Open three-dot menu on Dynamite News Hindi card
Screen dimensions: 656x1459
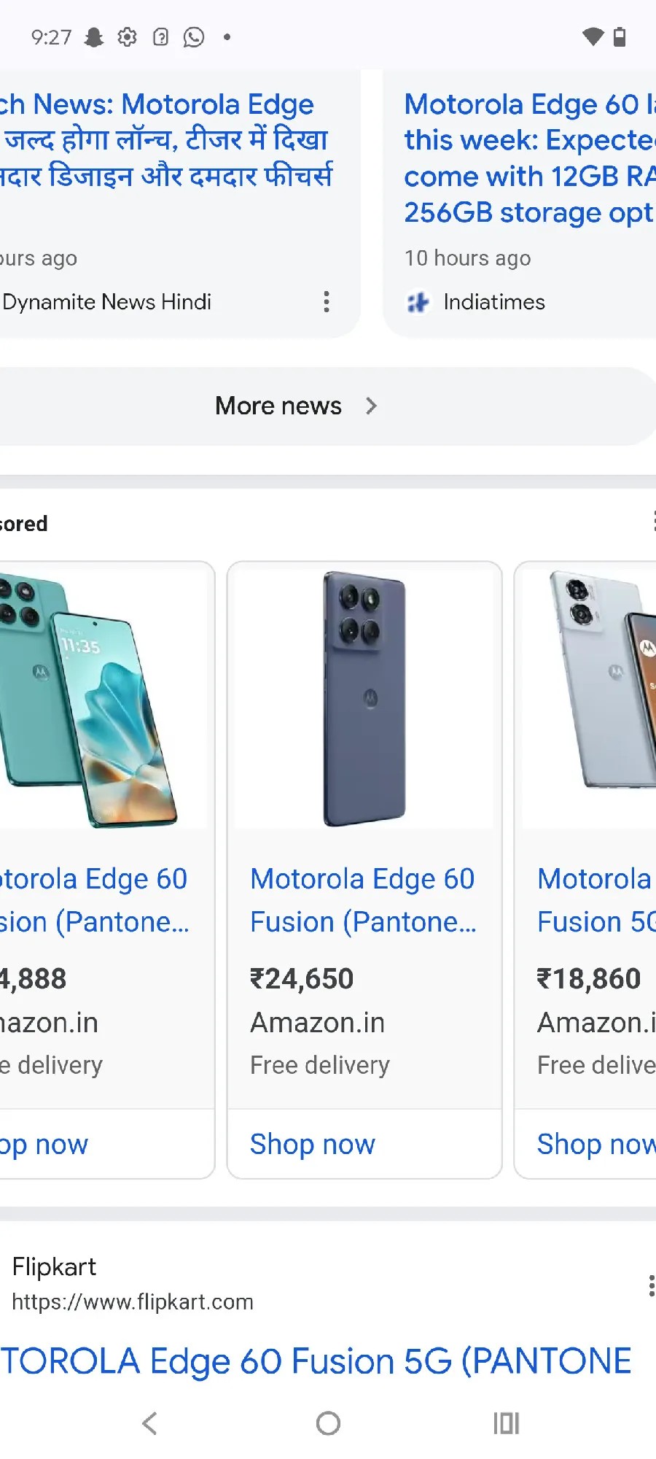coord(326,301)
